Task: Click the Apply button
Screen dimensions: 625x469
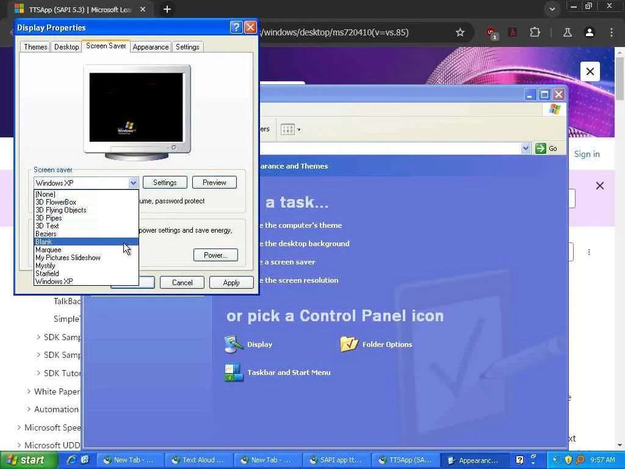Action: (231, 283)
